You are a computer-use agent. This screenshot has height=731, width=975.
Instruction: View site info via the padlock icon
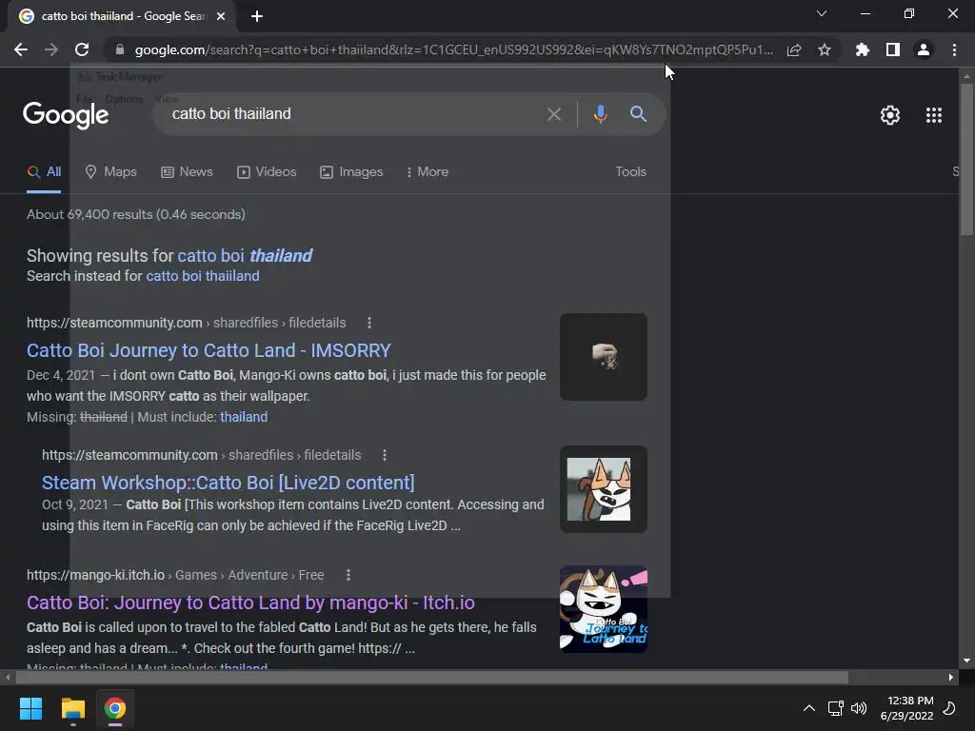tap(120, 49)
